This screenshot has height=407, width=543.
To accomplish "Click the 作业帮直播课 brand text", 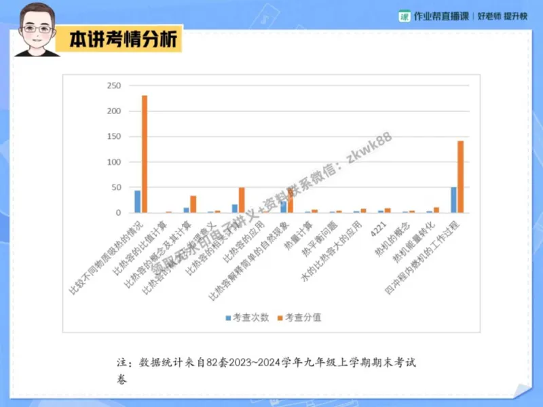I will [x=441, y=16].
